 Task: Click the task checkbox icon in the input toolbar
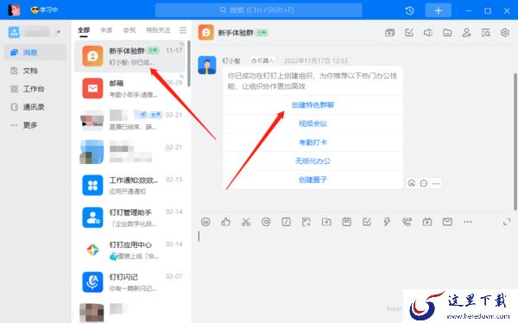(x=367, y=221)
